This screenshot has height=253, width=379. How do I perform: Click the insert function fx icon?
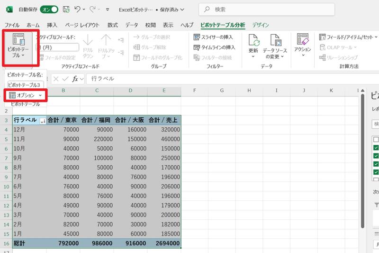pos(75,79)
